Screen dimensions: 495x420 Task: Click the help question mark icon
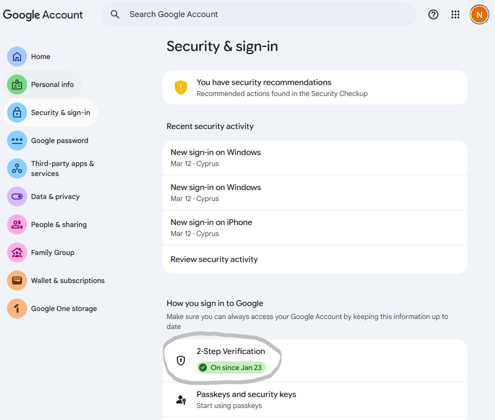433,14
